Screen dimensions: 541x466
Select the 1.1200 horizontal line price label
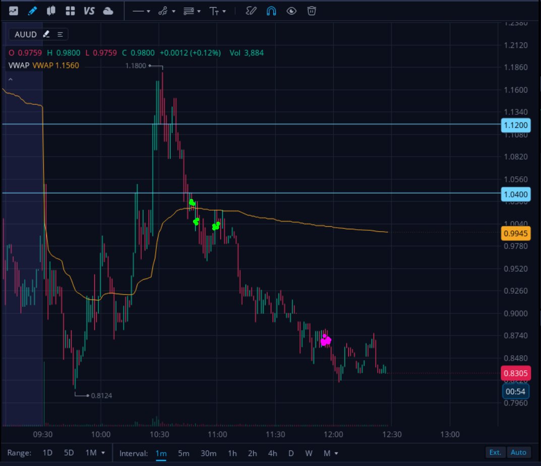point(515,125)
